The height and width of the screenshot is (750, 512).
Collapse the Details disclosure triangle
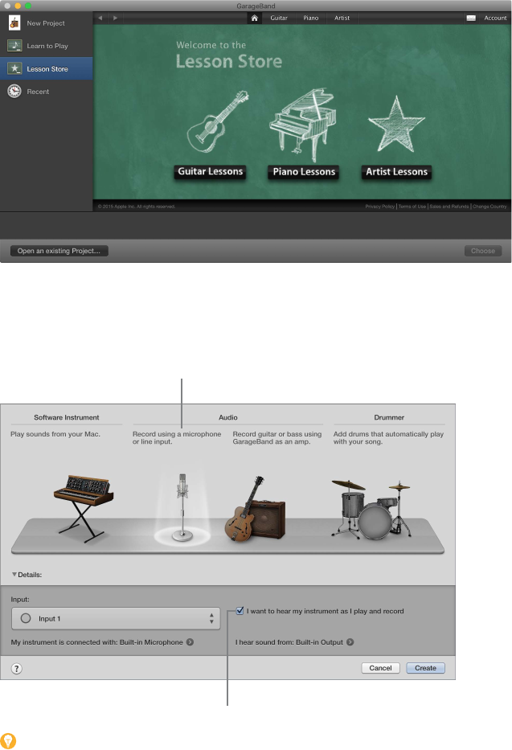coord(14,575)
